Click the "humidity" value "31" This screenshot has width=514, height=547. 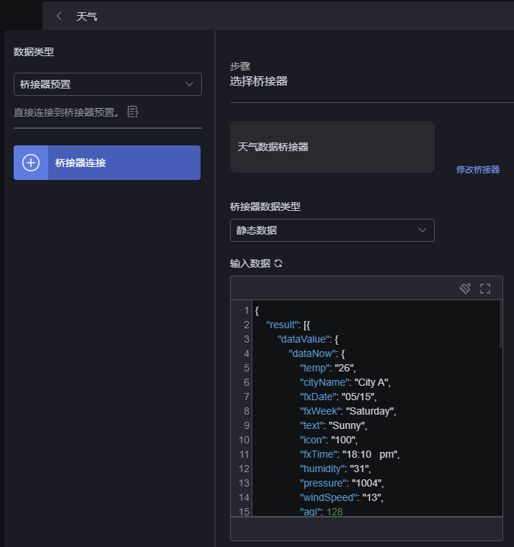click(359, 469)
